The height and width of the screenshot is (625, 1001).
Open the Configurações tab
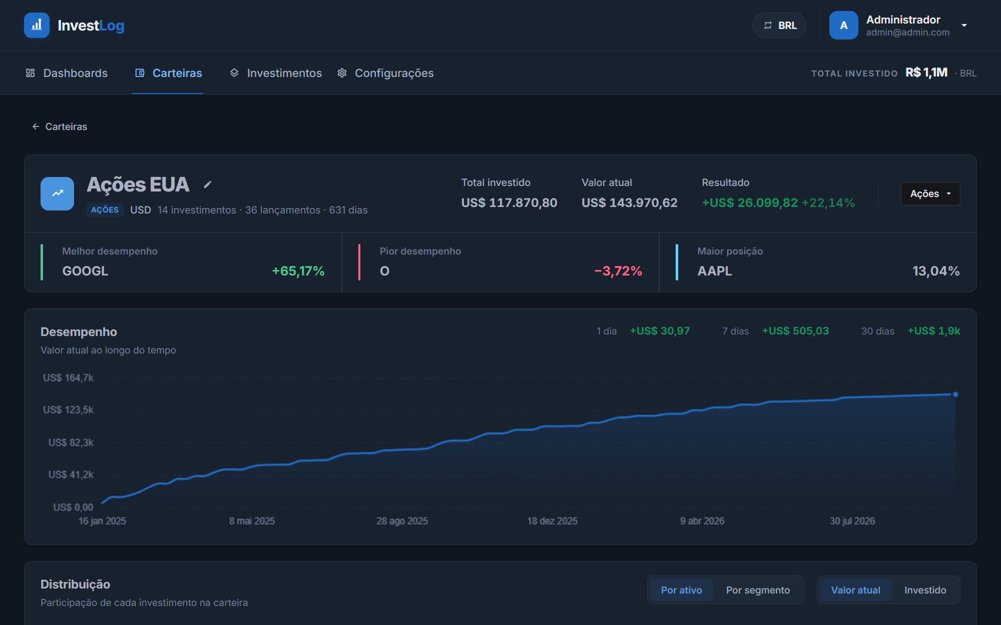coord(385,73)
